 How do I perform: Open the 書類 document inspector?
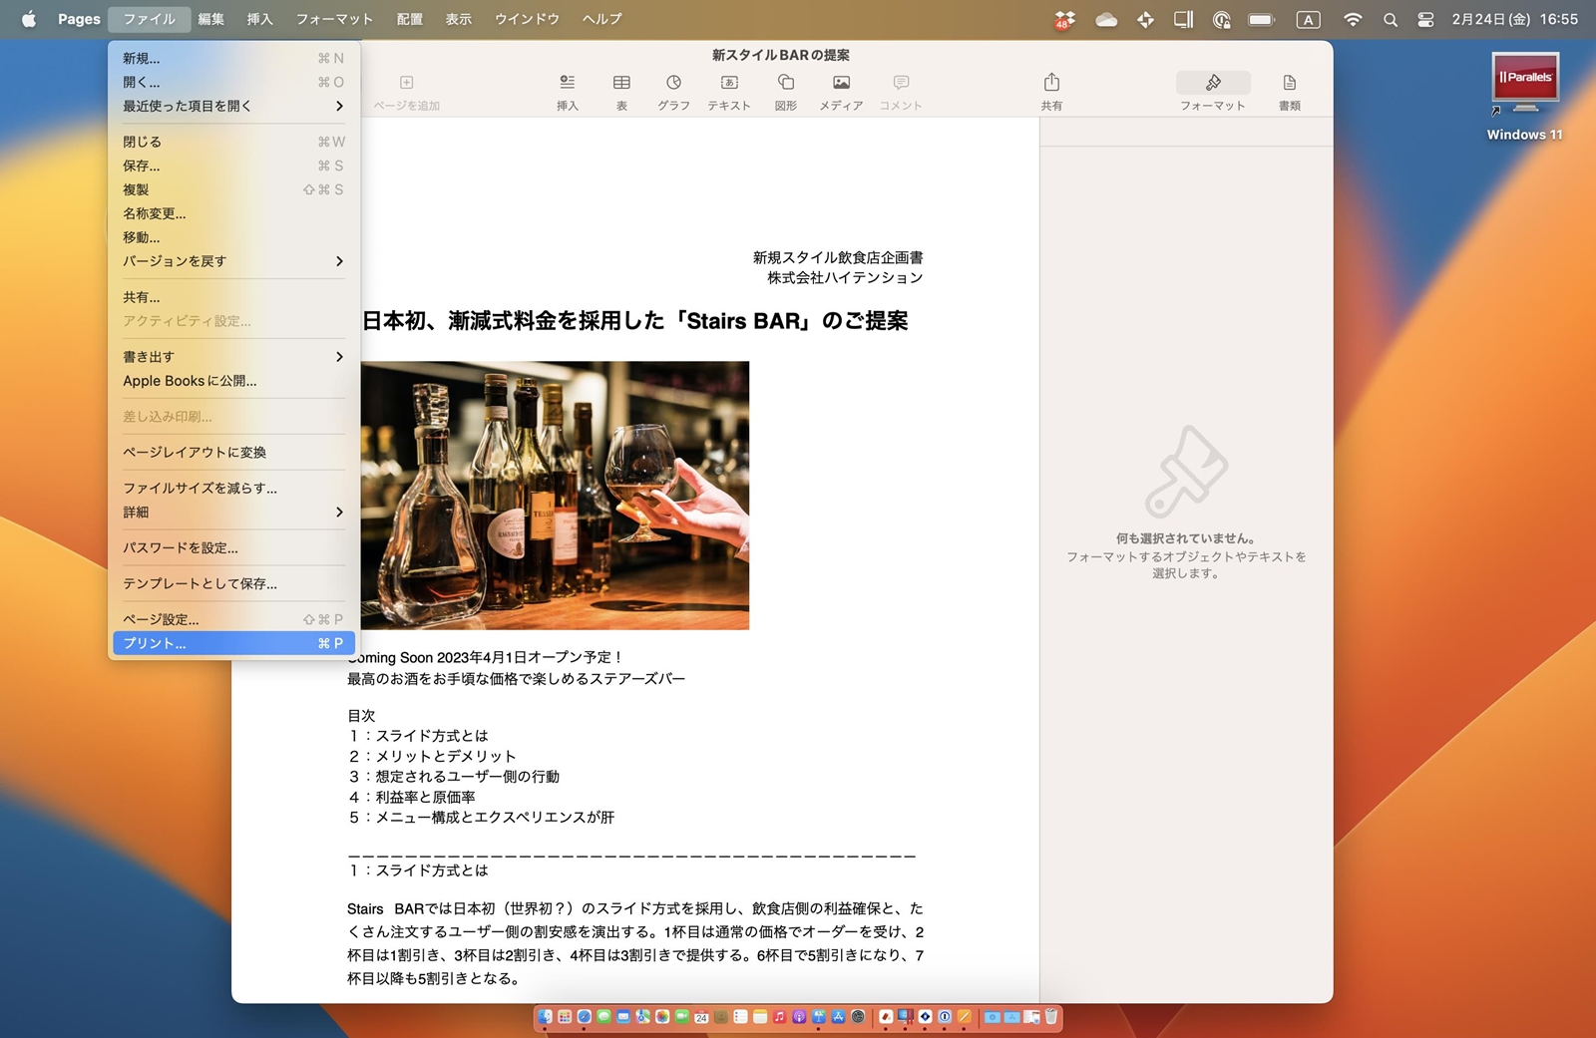point(1290,91)
